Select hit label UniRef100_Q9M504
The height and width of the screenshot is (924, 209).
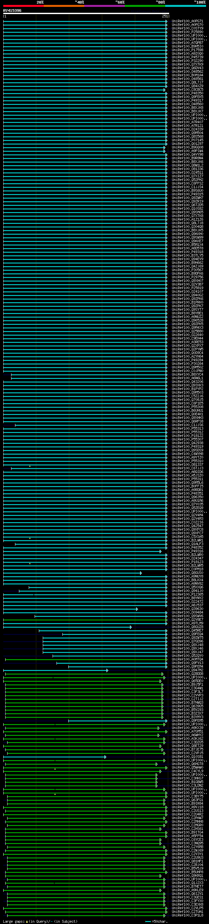(x=187, y=133)
